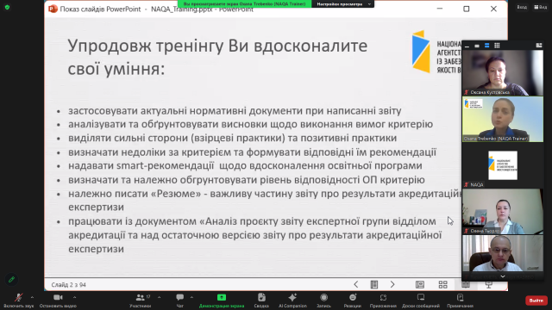This screenshot has height=310, width=552.
Task: Click the green security shield icon
Action: 7,7
